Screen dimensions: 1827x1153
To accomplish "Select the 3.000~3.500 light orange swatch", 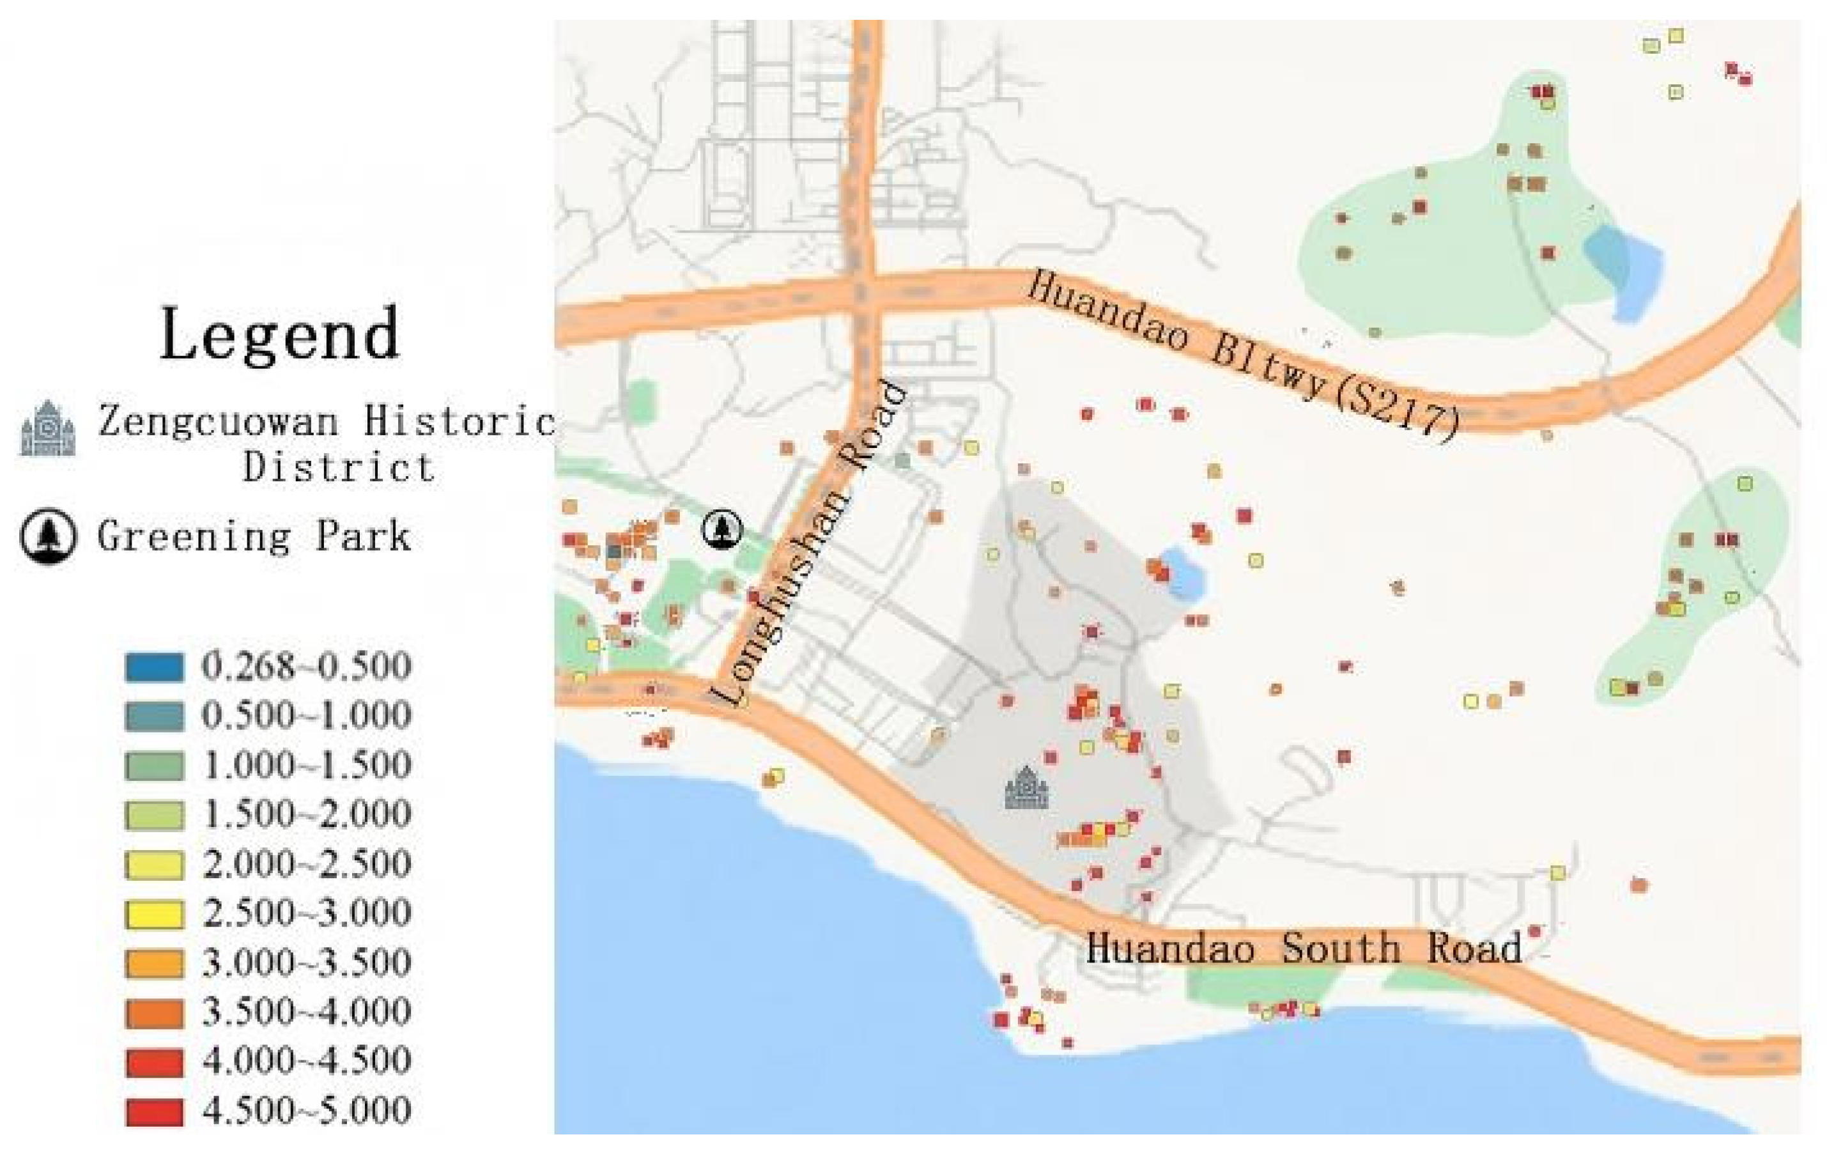I will [154, 963].
